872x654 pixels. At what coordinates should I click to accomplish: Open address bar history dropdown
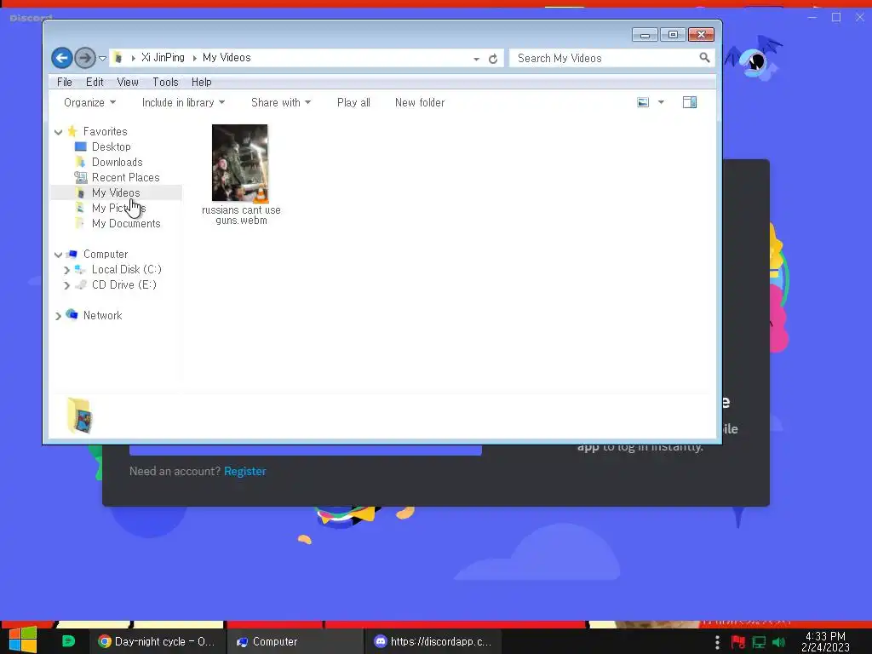click(477, 59)
